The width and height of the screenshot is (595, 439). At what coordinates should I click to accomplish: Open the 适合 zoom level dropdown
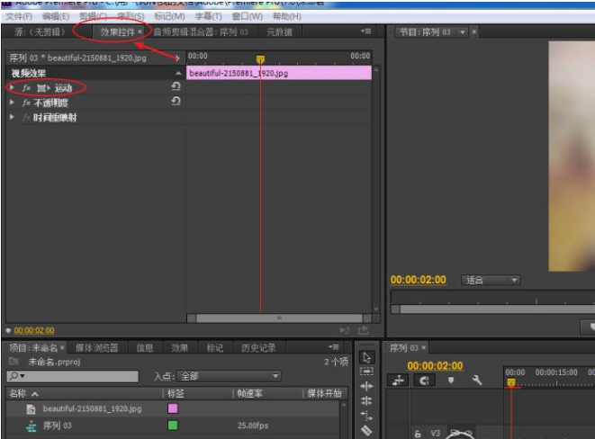point(491,281)
